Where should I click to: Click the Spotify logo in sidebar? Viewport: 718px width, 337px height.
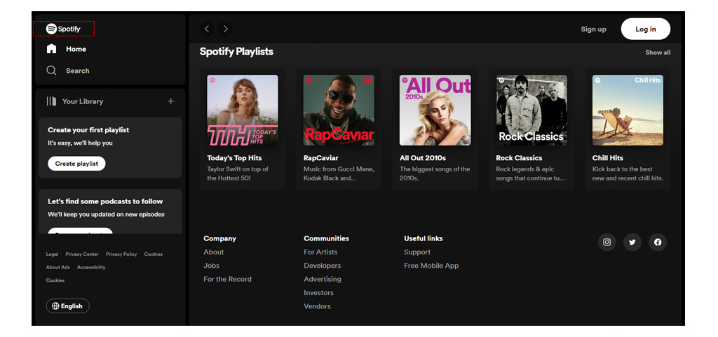pos(64,29)
